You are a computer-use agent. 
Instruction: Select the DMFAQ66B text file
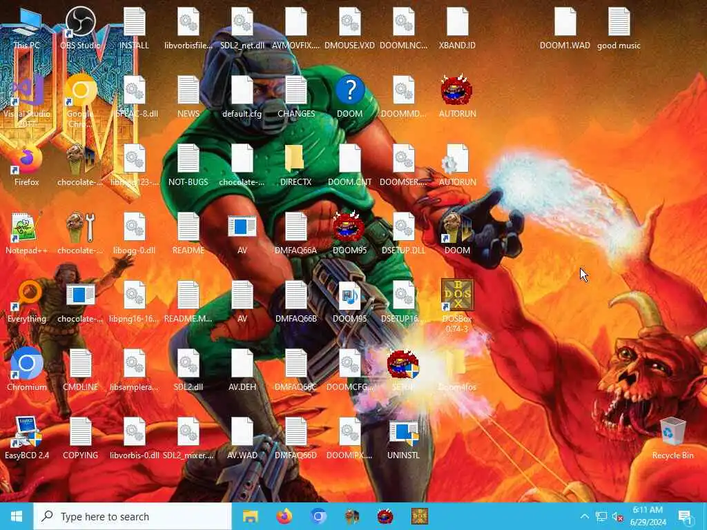click(x=296, y=302)
